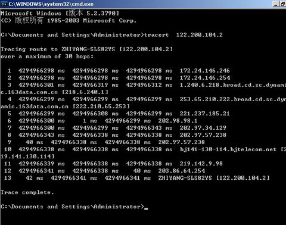This screenshot has width=286, height=225.
Task: Click the maximize button in the title bar
Action: [x=282, y=4]
